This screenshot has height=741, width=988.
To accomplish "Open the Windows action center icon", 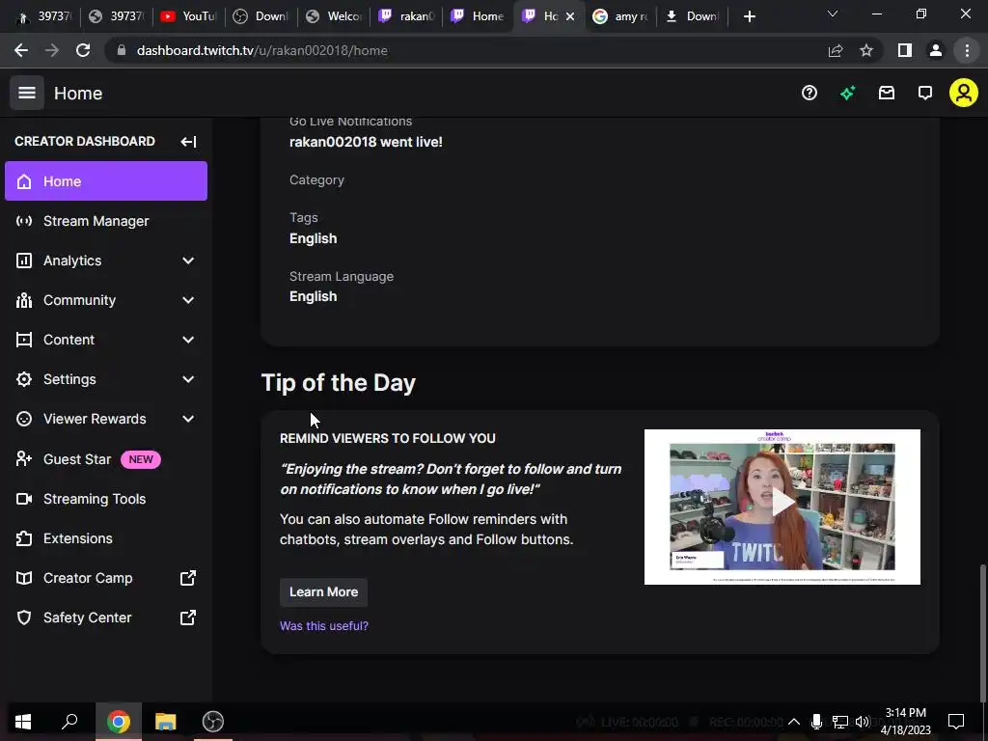I will tap(956, 722).
